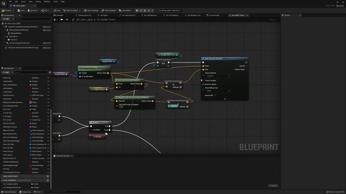Click Edit in C++ link beside Capsule Component

[47, 26]
